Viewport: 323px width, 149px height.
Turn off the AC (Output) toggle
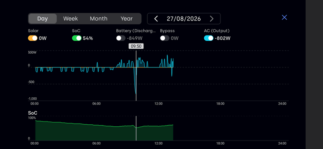click(209, 38)
